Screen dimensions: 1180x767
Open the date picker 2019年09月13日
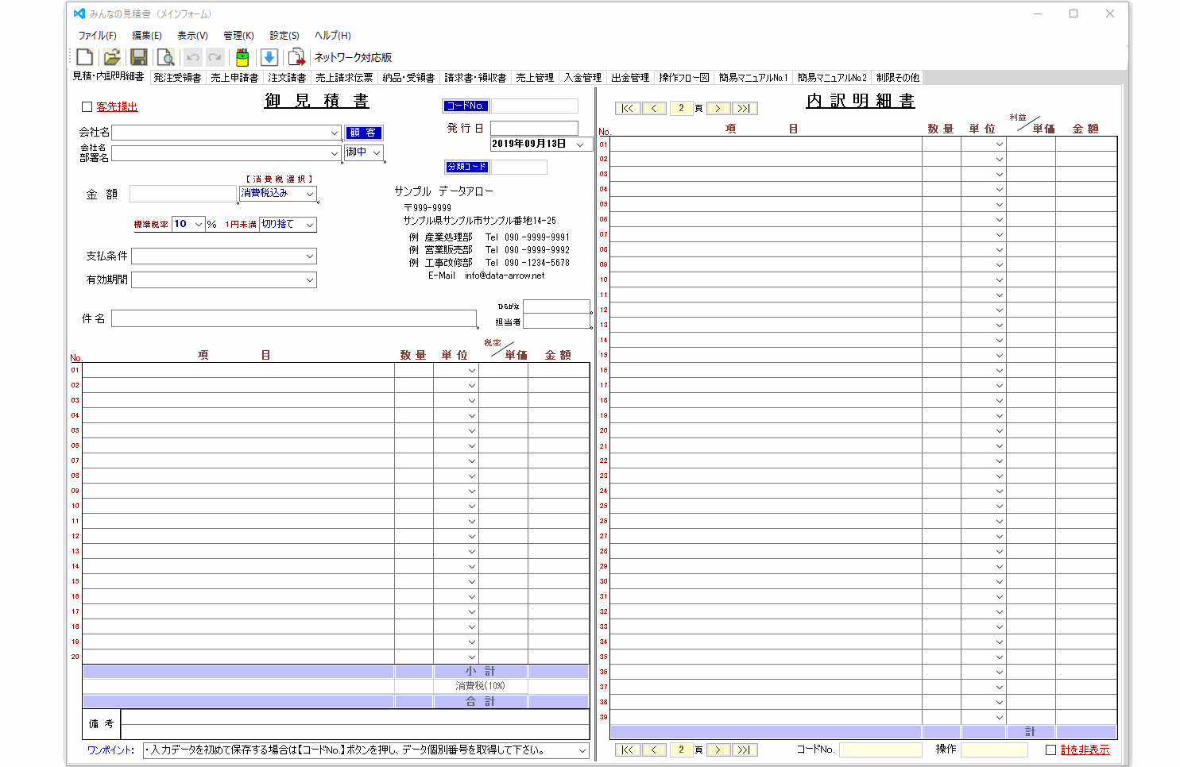point(580,145)
